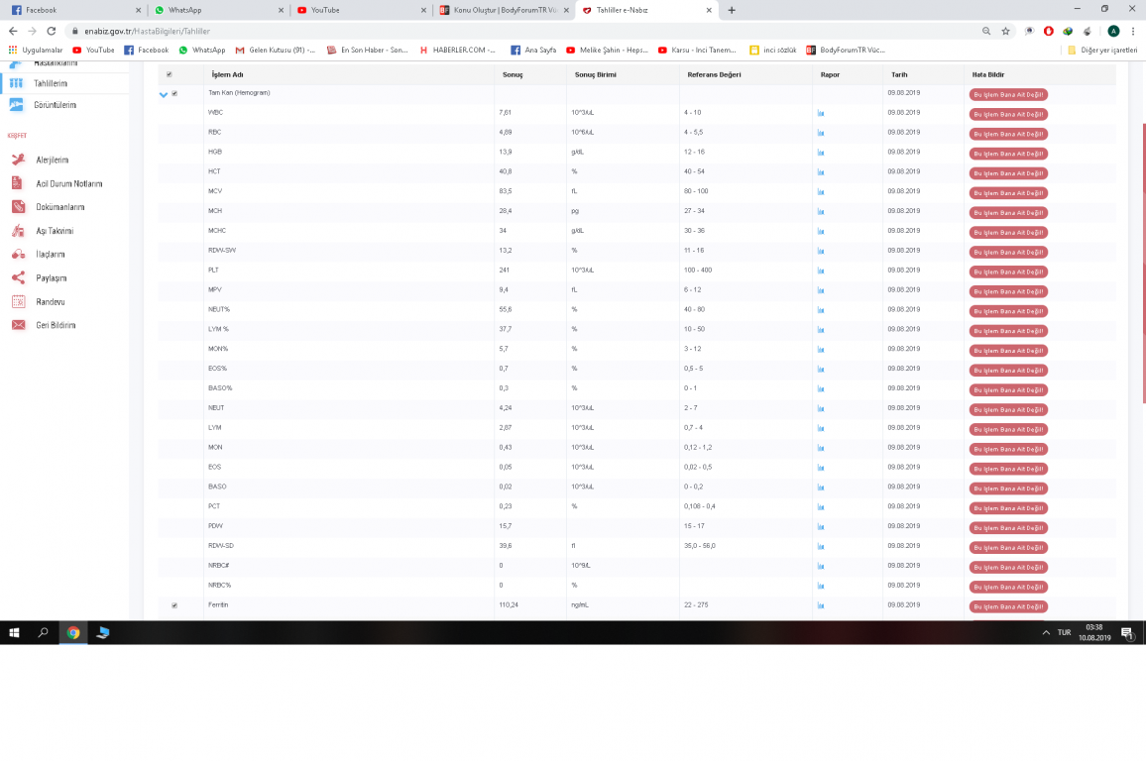This screenshot has height=761, width=1146.
Task: Click the Aşı Takvimi sidebar icon
Action: point(18,231)
